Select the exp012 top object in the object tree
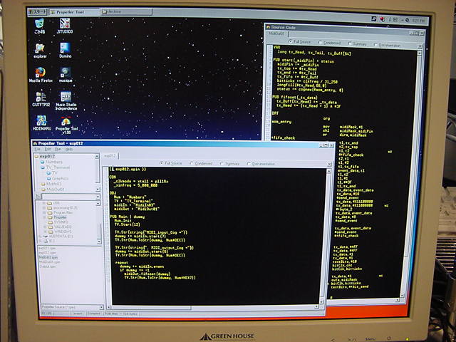 point(44,157)
